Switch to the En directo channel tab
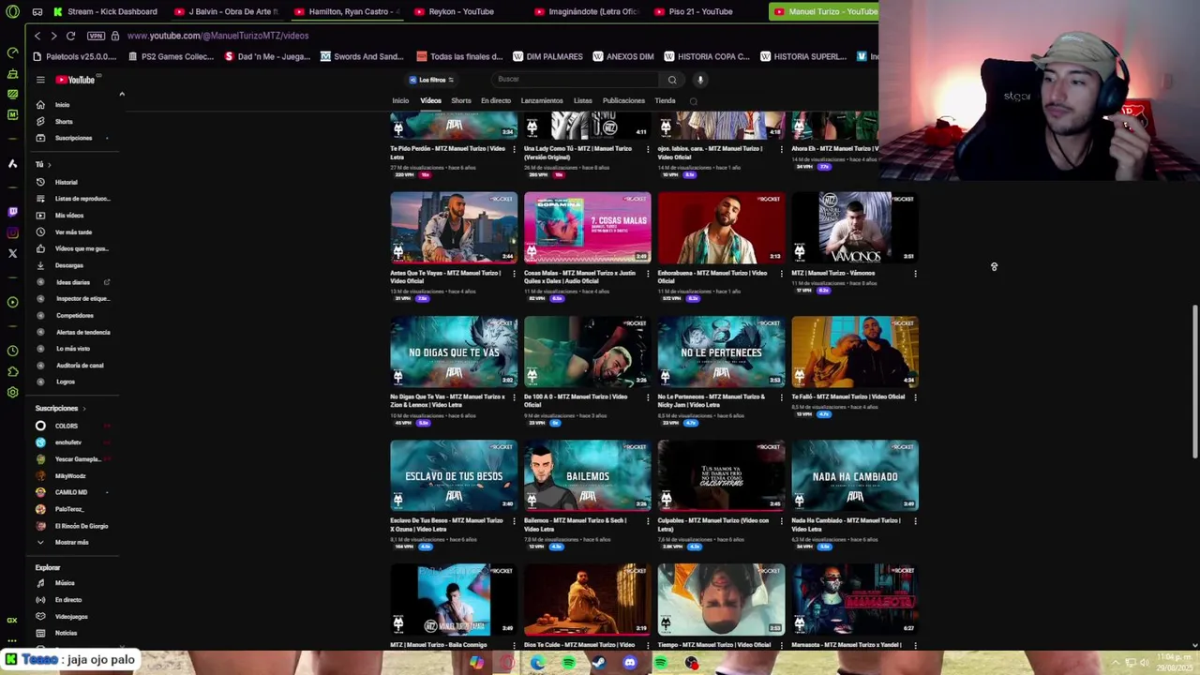Image resolution: width=1200 pixels, height=675 pixels. tap(496, 101)
